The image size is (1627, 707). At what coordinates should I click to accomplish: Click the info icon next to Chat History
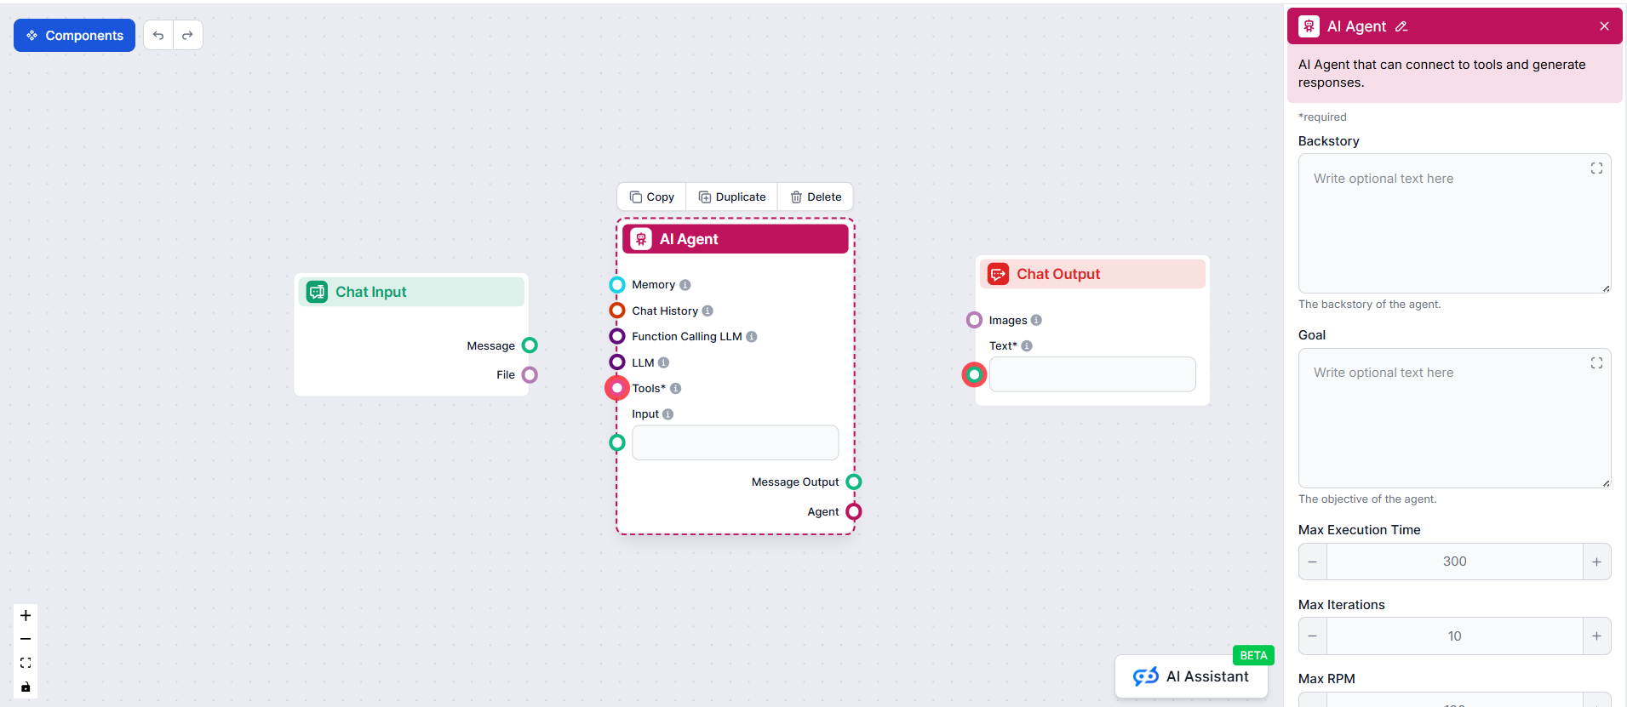pos(708,311)
